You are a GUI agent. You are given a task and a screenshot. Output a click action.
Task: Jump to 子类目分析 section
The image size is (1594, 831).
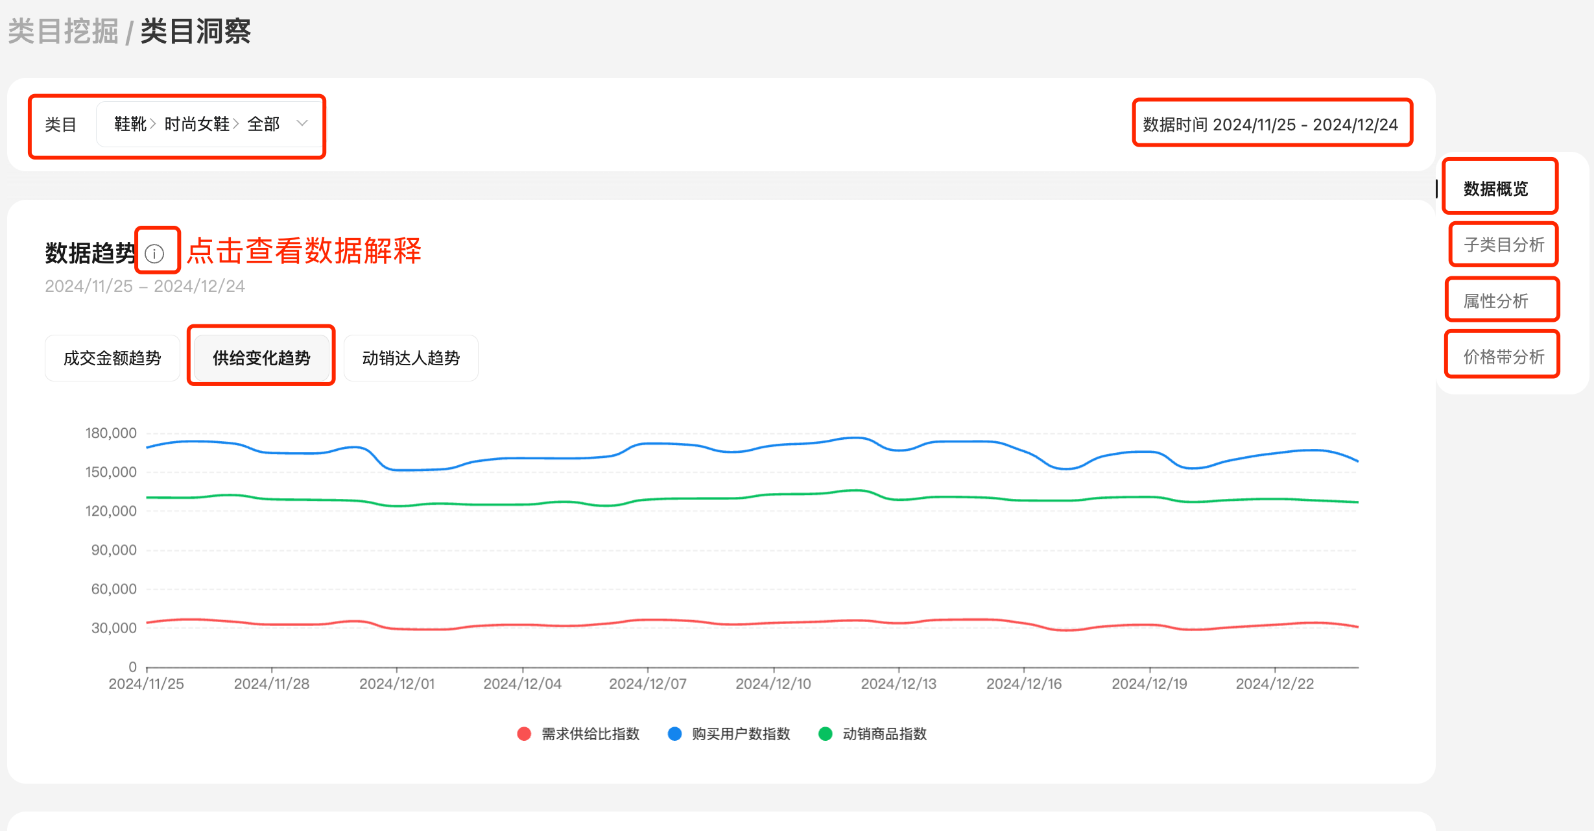pos(1503,245)
